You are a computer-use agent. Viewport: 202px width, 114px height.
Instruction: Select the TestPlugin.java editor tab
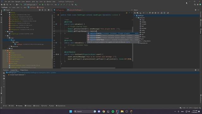click(x=60, y=10)
